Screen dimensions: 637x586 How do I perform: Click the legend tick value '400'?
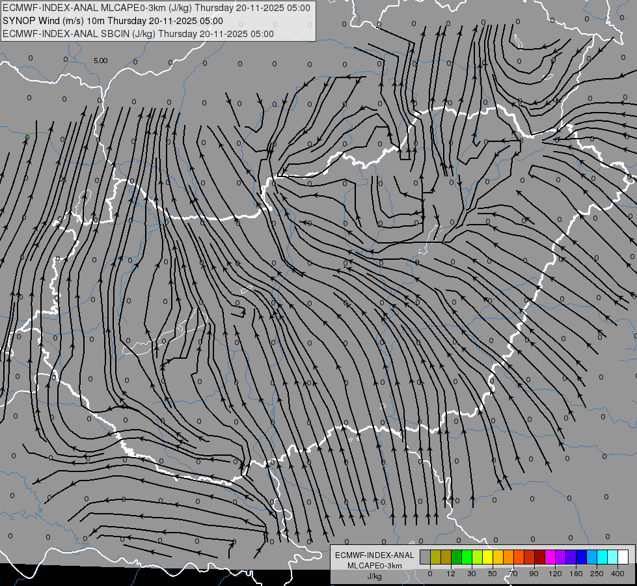coord(617,574)
